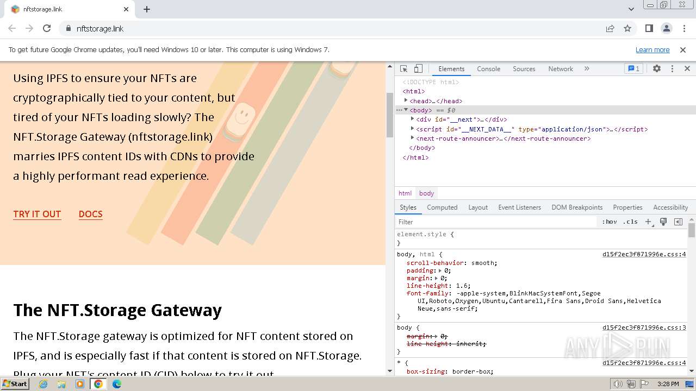This screenshot has width=696, height=391.
Task: Expand the head element node
Action: [x=406, y=100]
